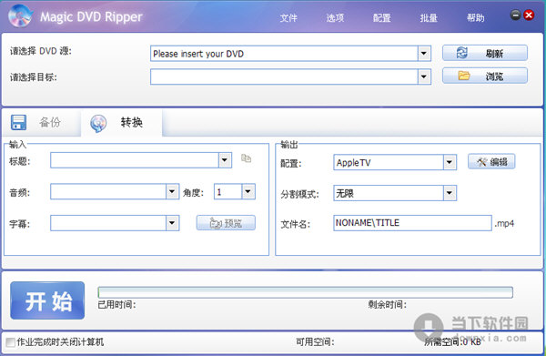This screenshot has height=356, width=546.
Task: Click the 预览 preview button
Action: pos(226,223)
